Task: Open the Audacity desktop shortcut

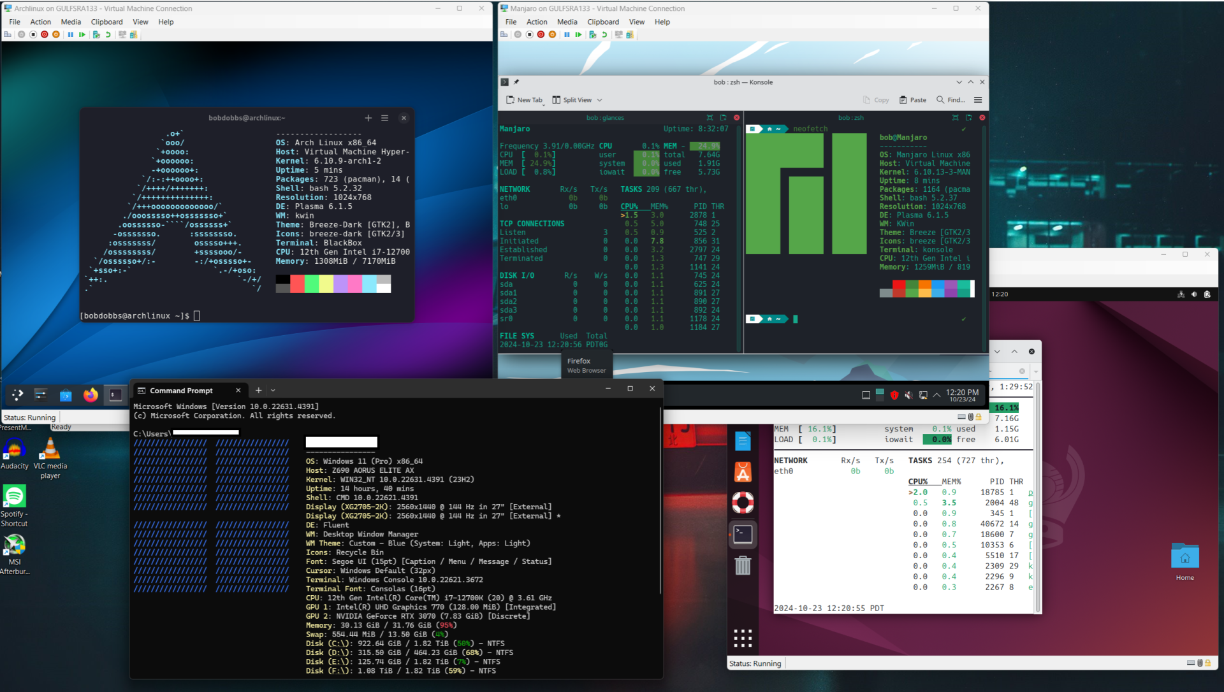Action: (x=14, y=454)
